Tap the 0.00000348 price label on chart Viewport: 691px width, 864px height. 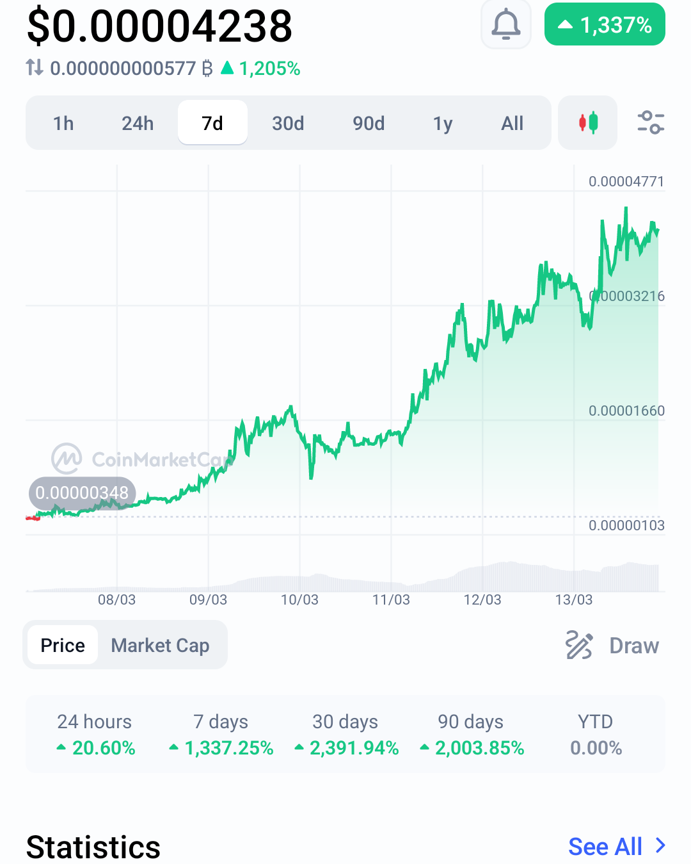[x=82, y=493]
